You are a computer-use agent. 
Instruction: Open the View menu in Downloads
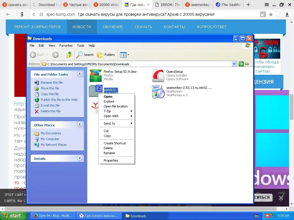(x=52, y=46)
